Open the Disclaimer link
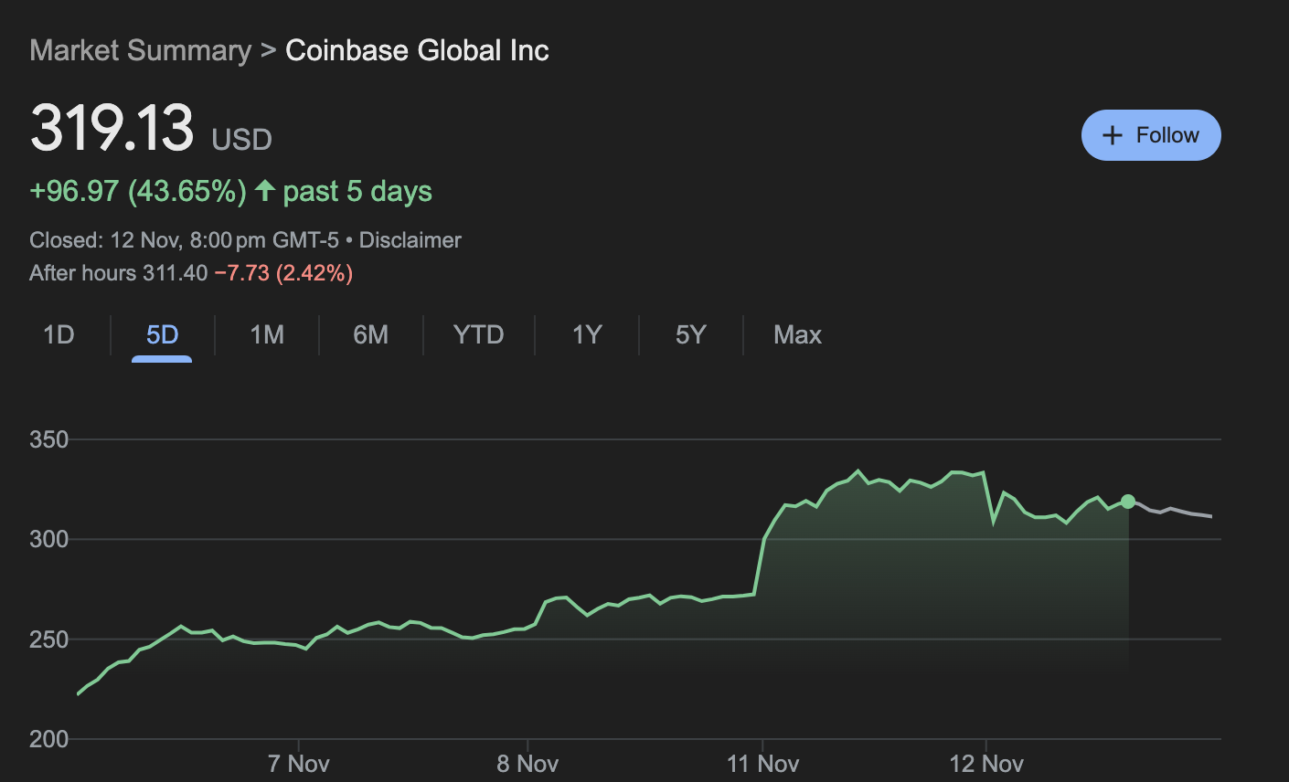Viewport: 1289px width, 782px height. coord(410,239)
